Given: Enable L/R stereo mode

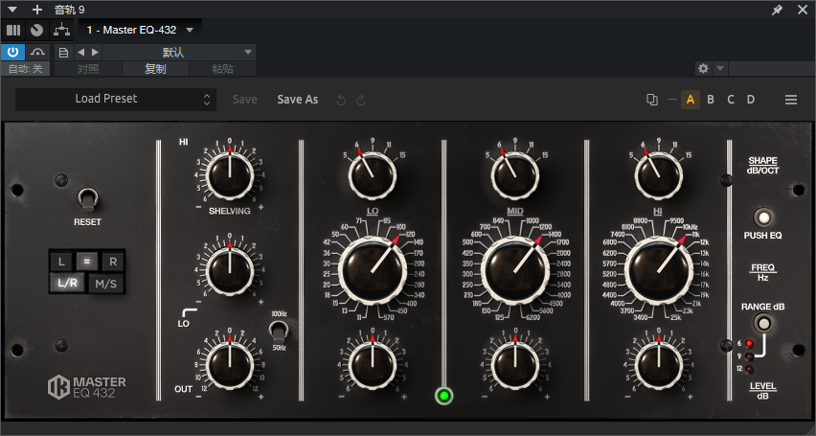Looking at the screenshot, I should click(68, 284).
